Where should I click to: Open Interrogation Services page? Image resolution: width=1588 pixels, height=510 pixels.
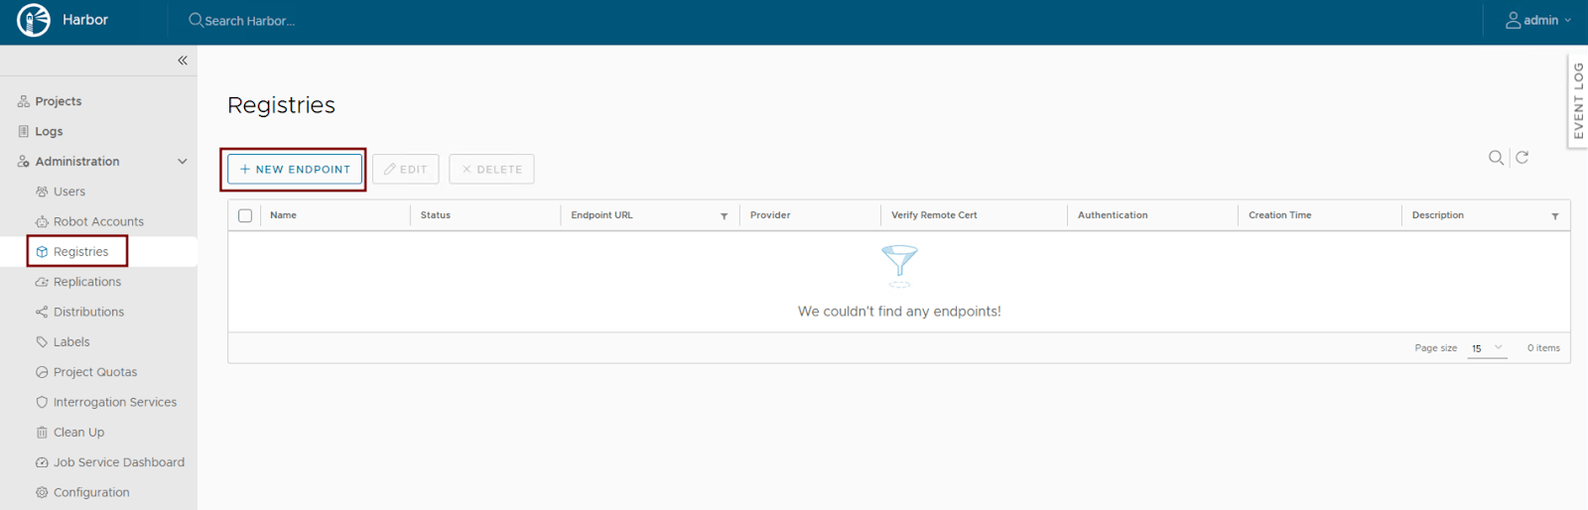click(115, 402)
